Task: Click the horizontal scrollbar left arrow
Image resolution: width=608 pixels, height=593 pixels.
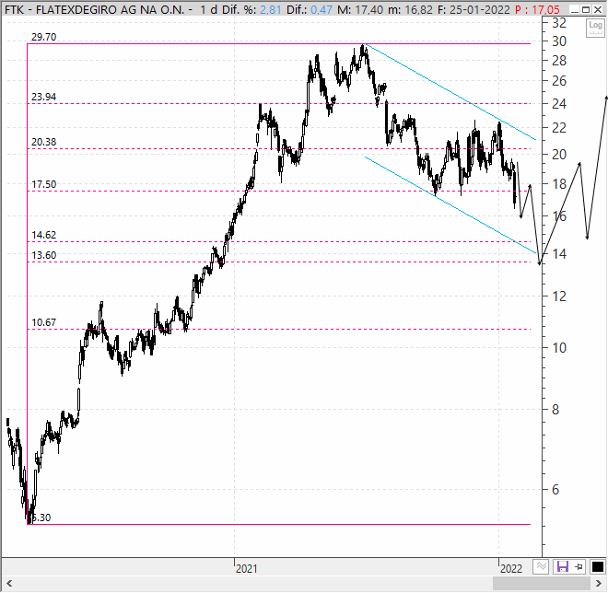Action: click(9, 583)
